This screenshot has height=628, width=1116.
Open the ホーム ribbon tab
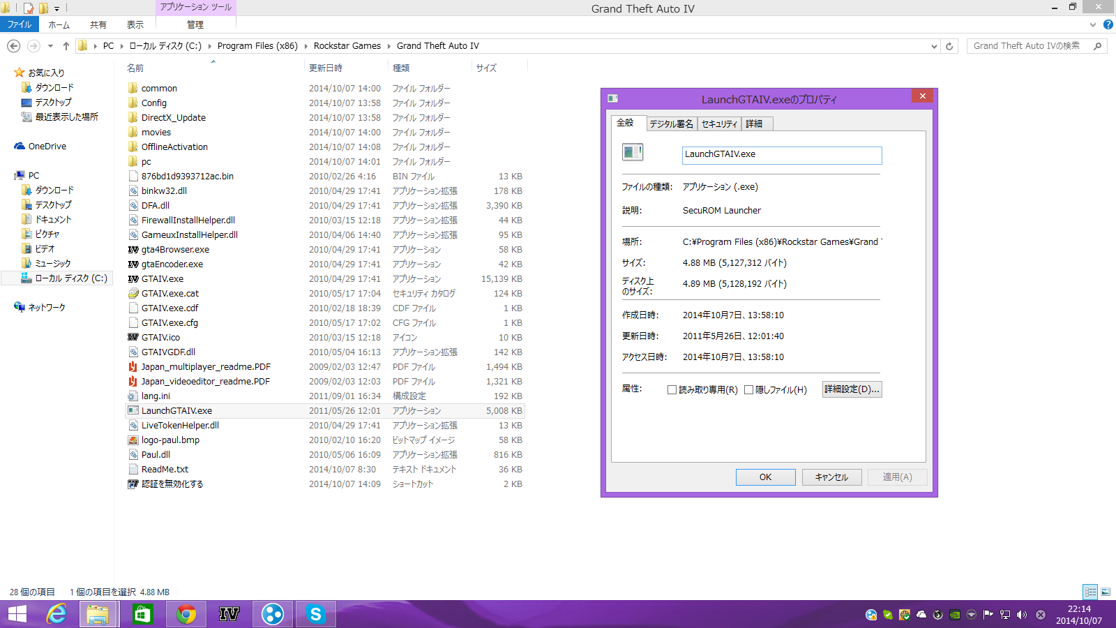[59, 24]
